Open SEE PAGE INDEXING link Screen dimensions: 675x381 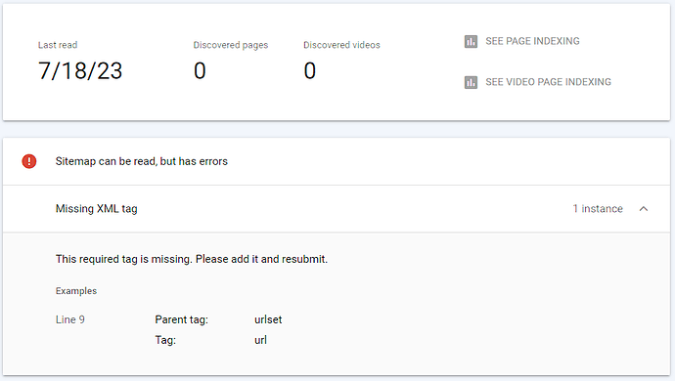pyautogui.click(x=532, y=41)
